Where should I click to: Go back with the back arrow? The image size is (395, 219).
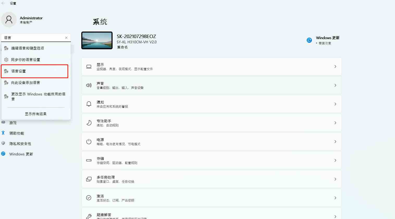[3, 3]
